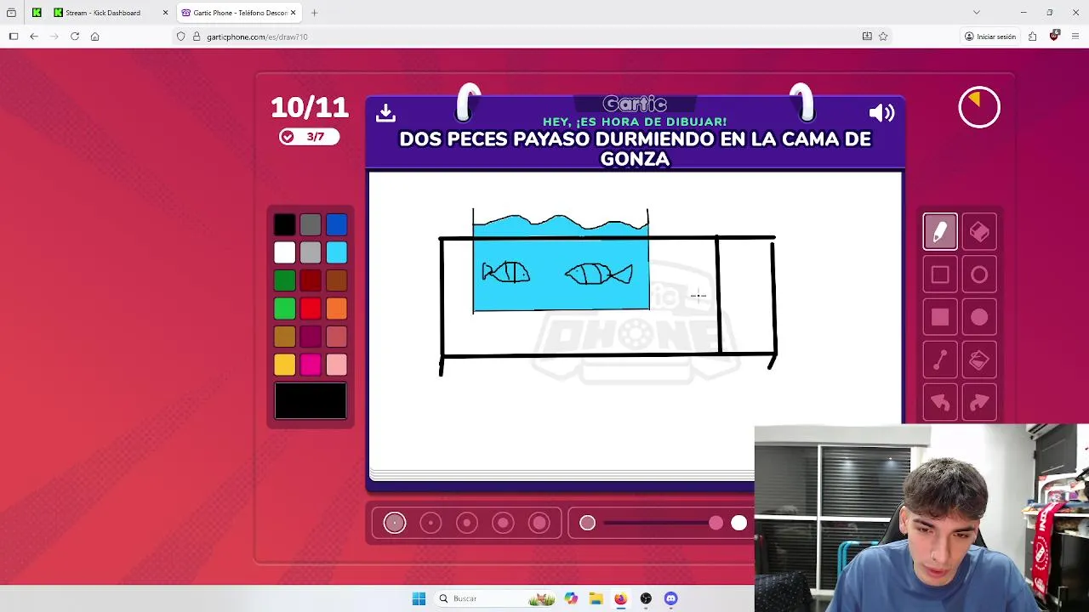Mute the game sound
The image size is (1089, 612).
881,113
